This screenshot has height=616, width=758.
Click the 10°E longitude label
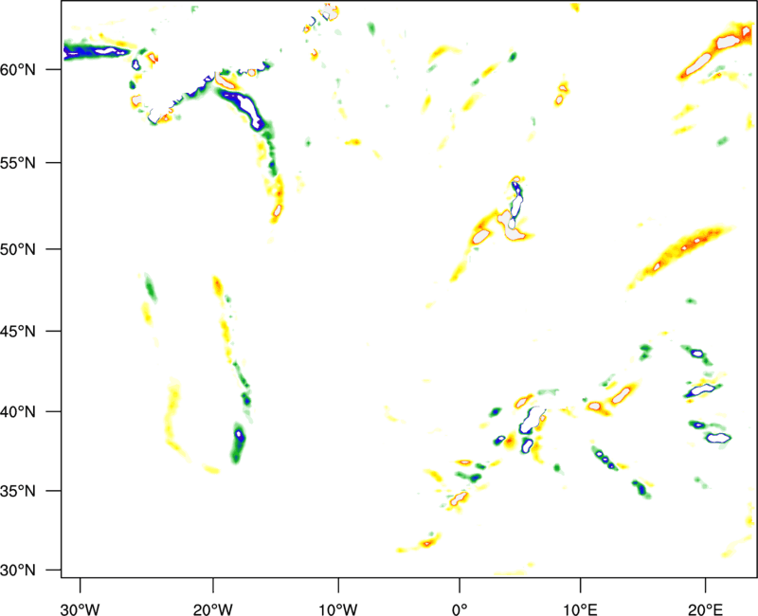580,609
